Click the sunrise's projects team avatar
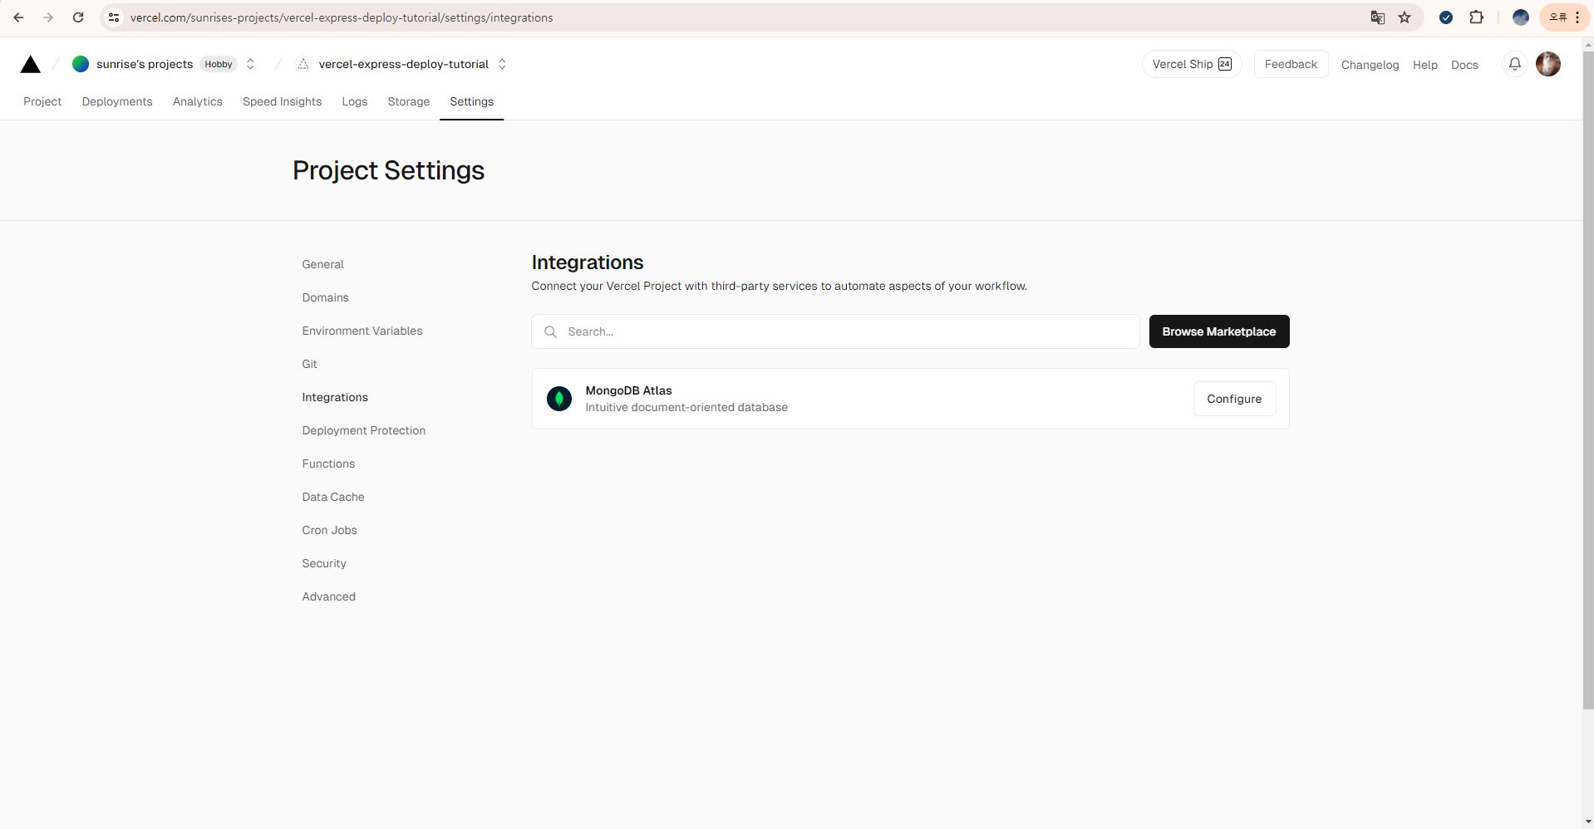The image size is (1594, 829). click(x=81, y=64)
